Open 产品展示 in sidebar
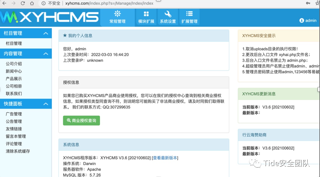 click(14, 79)
